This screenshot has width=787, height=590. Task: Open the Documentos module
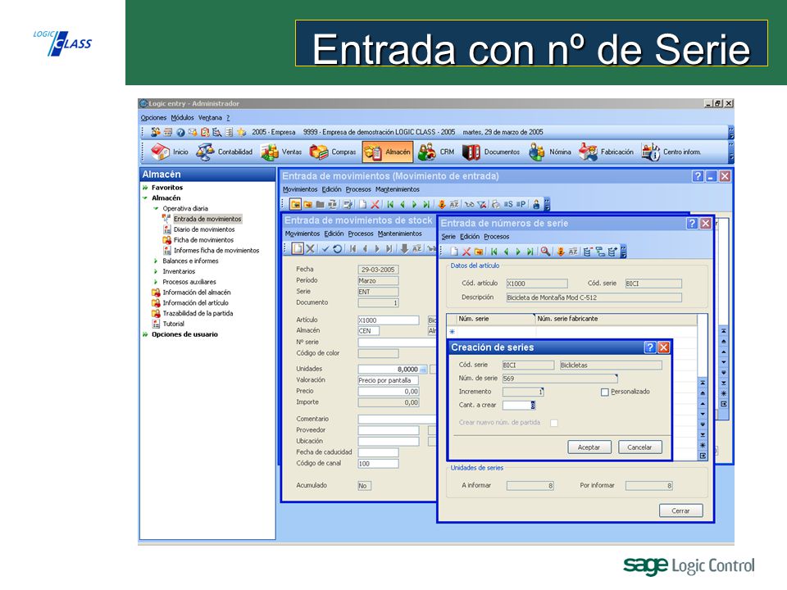(x=491, y=152)
